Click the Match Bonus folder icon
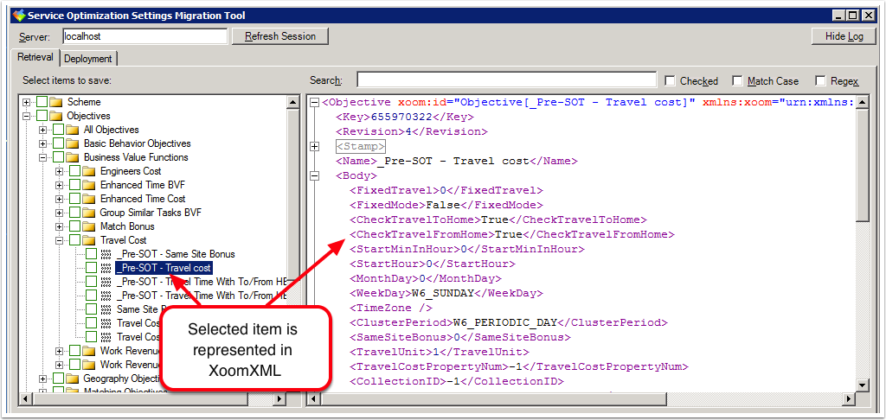The height and width of the screenshot is (420, 886). [x=89, y=226]
